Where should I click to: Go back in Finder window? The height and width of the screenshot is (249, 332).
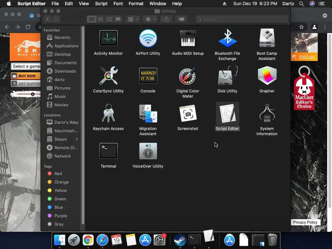click(48, 19)
